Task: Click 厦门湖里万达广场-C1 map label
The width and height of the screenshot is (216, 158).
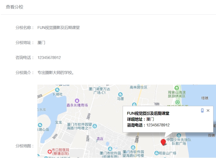Action: [x=99, y=91]
